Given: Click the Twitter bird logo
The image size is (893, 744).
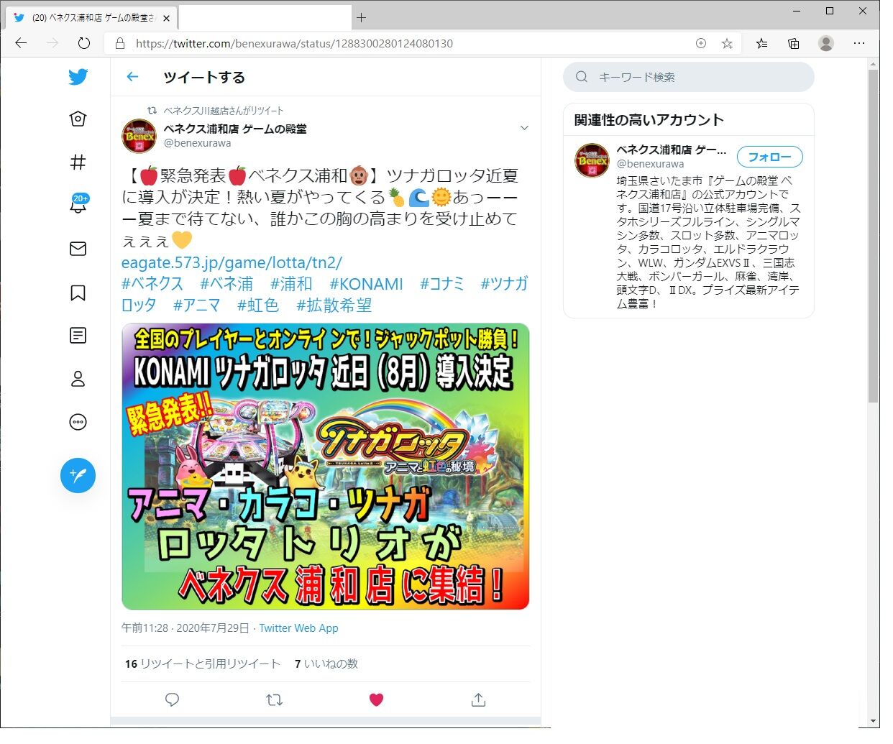Looking at the screenshot, I should (x=78, y=76).
